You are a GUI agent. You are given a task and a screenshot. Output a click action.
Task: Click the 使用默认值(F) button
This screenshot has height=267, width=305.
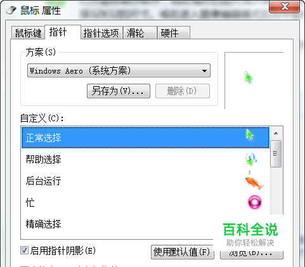tap(183, 252)
